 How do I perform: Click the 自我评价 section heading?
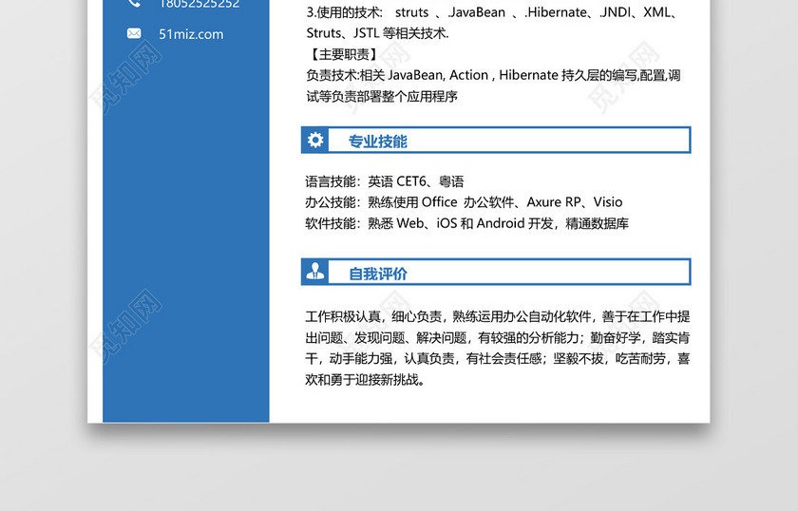pyautogui.click(x=378, y=274)
